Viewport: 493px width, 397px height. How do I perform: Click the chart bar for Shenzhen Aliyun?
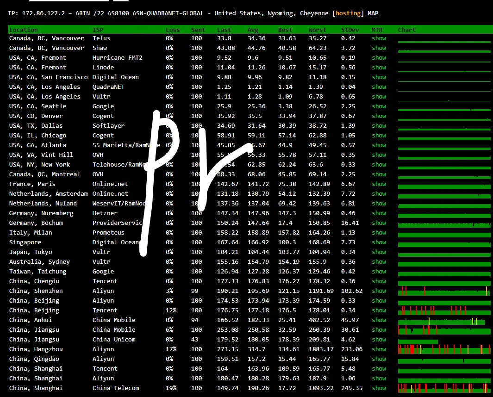coord(444,291)
